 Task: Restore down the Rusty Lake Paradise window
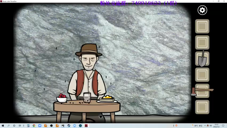tap(218, 1)
